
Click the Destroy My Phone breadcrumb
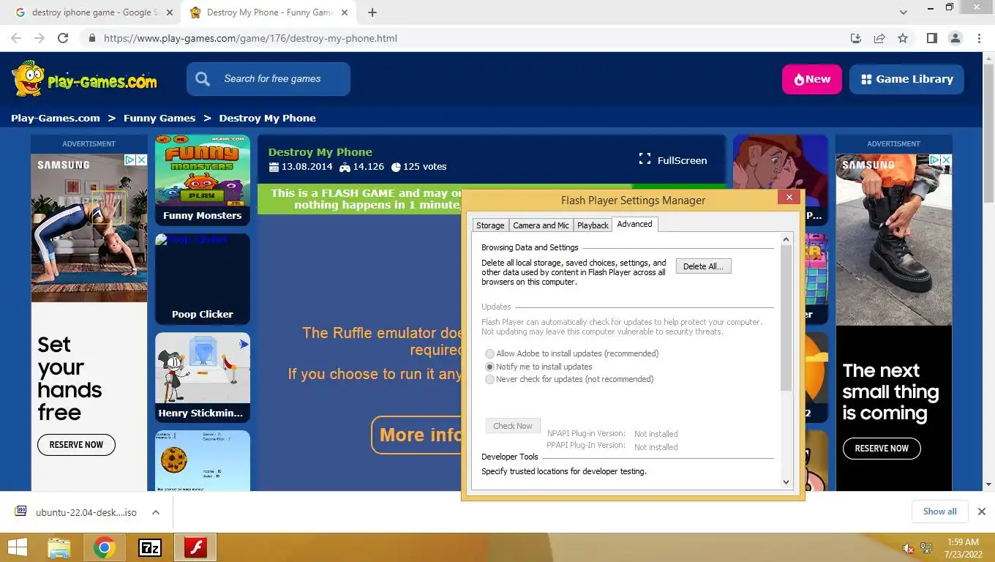pos(268,118)
